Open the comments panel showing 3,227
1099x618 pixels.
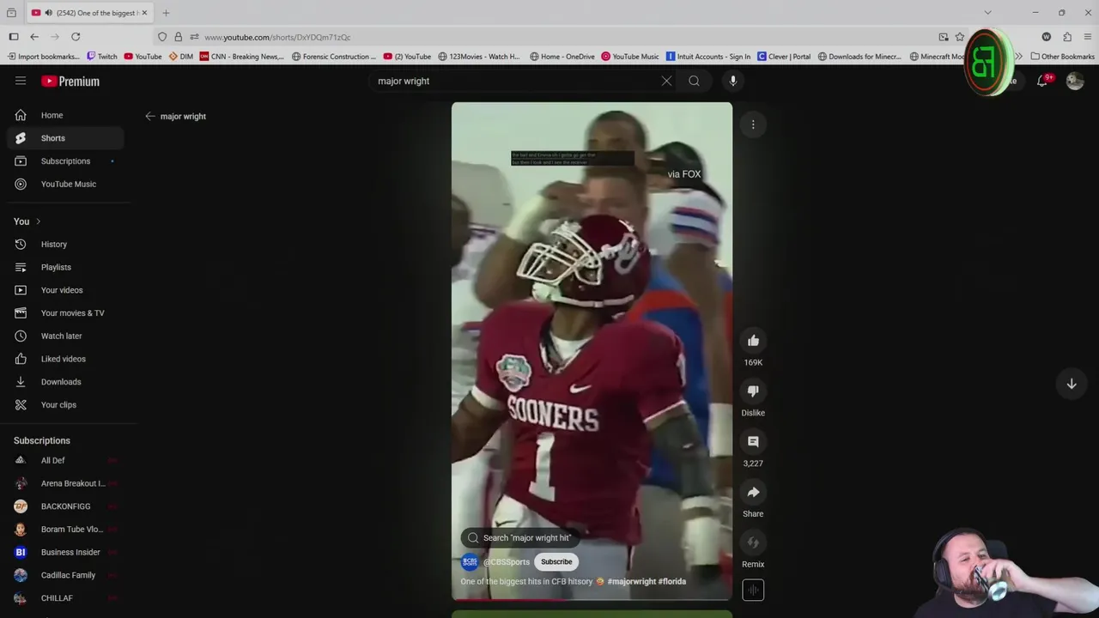click(753, 441)
